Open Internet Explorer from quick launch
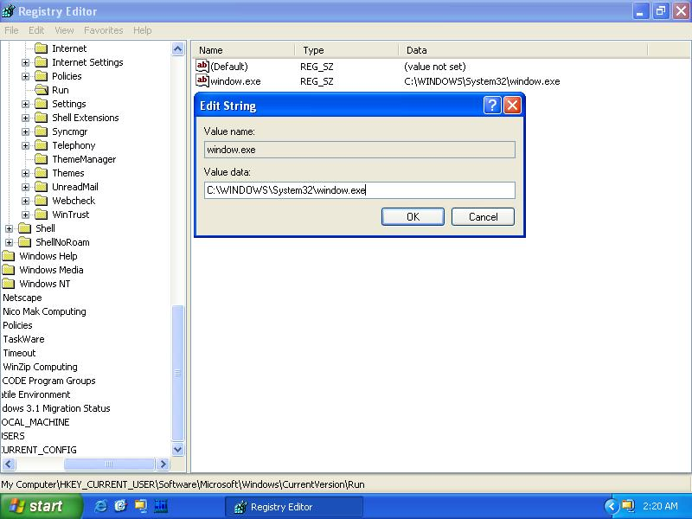 100,506
